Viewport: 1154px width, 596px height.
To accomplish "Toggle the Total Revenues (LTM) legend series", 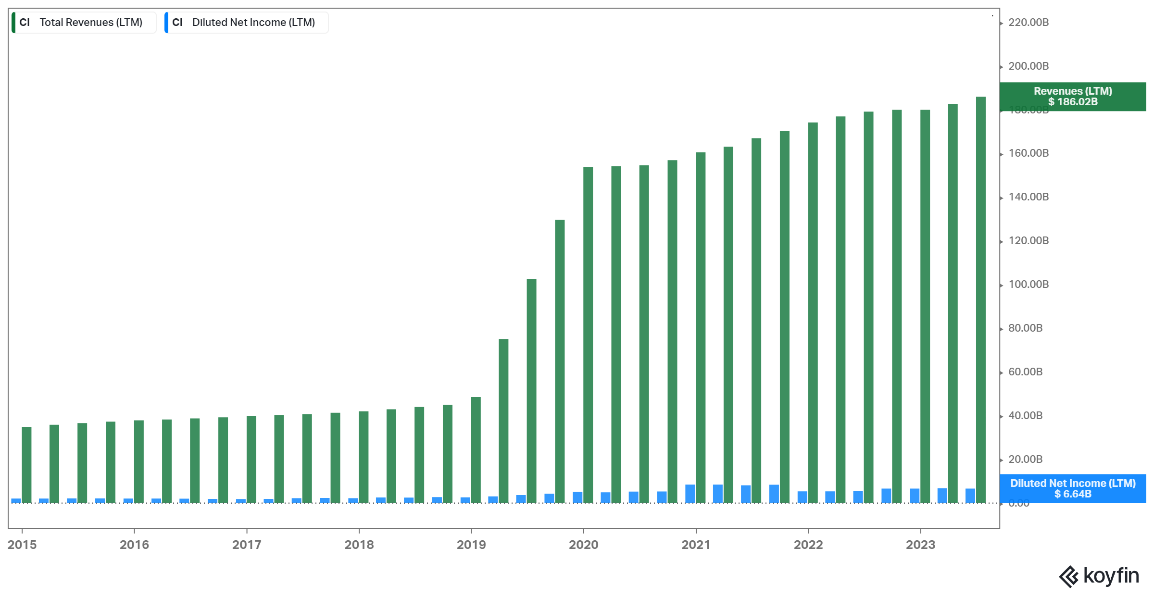I will pyautogui.click(x=91, y=23).
